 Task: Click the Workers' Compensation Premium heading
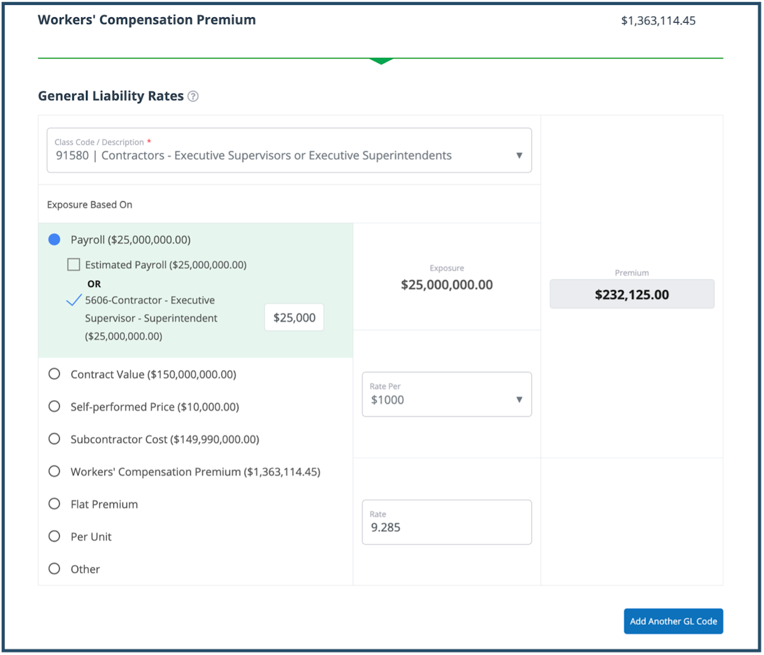click(x=147, y=20)
